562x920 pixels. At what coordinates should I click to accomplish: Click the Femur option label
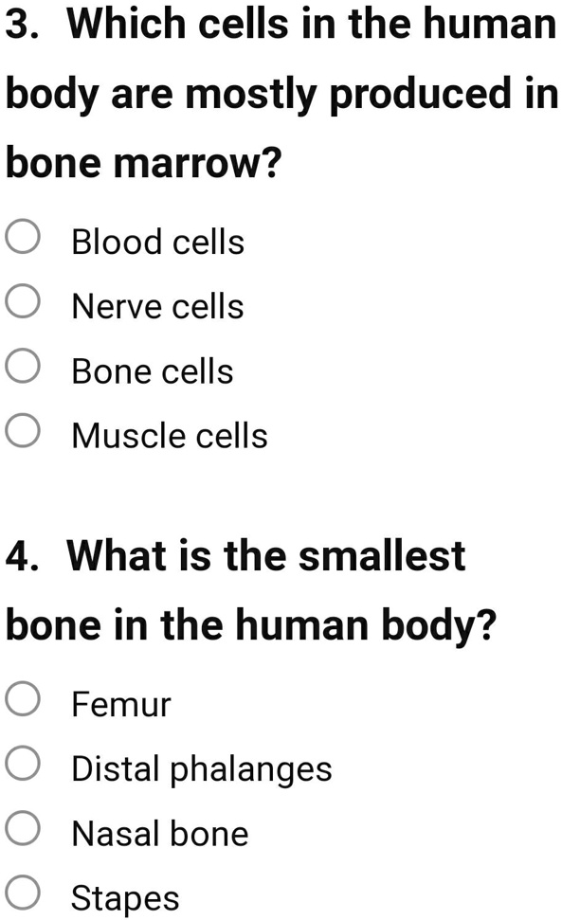(121, 704)
